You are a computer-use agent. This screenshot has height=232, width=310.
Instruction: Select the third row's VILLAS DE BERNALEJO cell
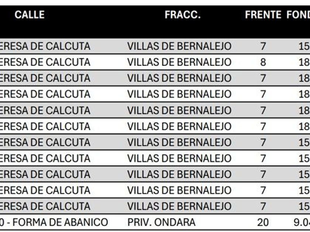179,78
